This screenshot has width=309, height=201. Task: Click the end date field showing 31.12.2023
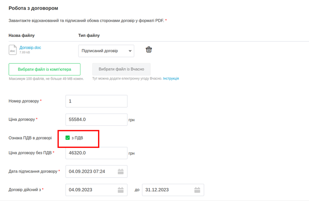[167, 190]
